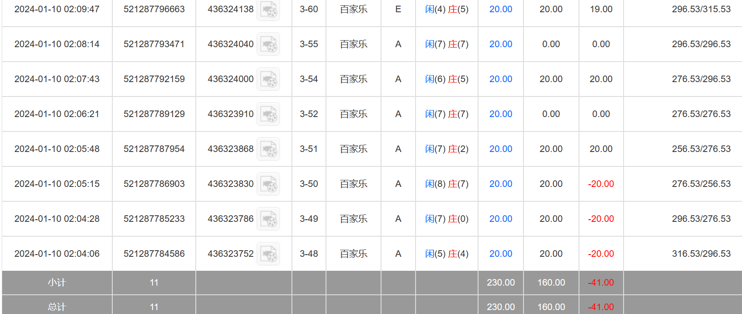Click bet amount 20.00 in row 3-48
The image size is (742, 314).
tap(501, 254)
